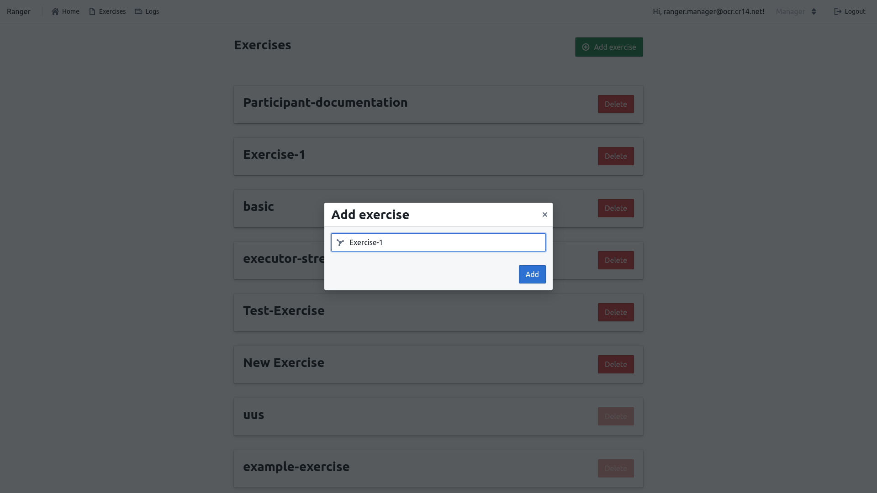Switch to the Logs page
Screen dimensions: 877x493
tap(152, 11)
